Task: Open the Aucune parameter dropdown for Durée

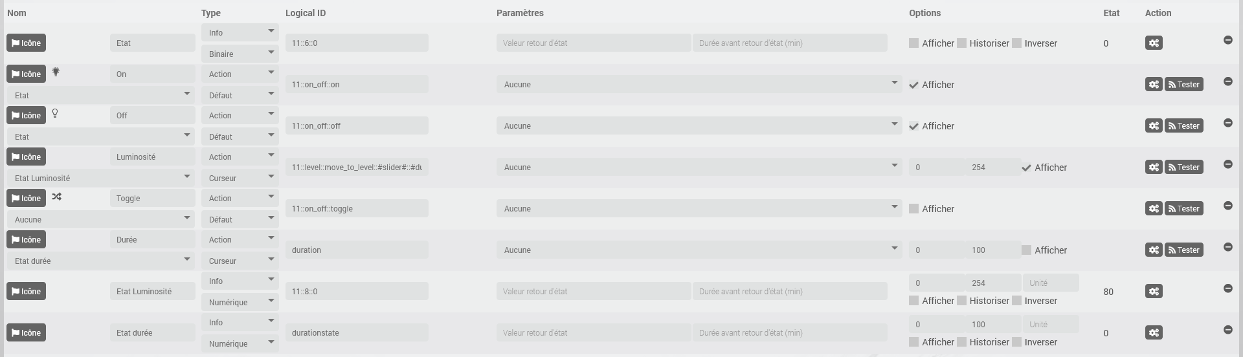Action: coord(699,250)
